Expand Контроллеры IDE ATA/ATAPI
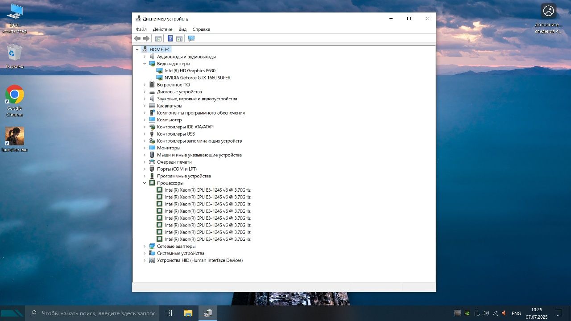The width and height of the screenshot is (571, 321). pos(145,127)
